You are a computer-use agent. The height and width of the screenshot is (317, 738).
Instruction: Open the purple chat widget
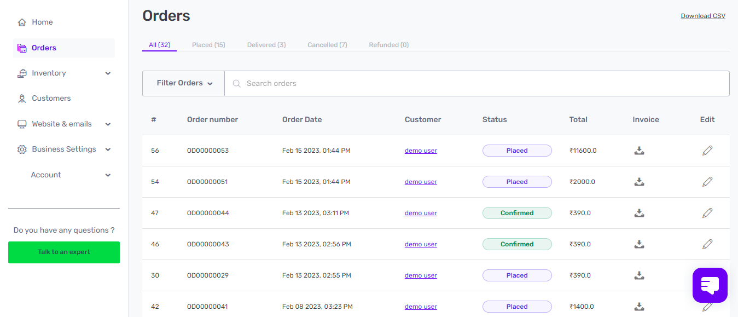point(710,285)
